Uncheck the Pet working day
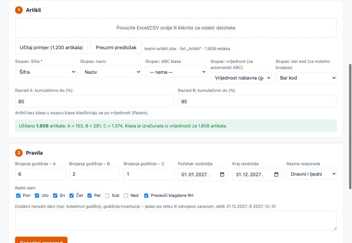The image size is (352, 243). pyautogui.click(x=89, y=196)
